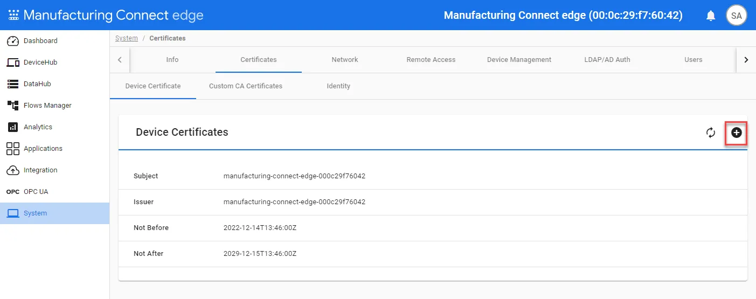Click the Flows Manager flow icon
This screenshot has width=756, height=299.
coord(13,106)
